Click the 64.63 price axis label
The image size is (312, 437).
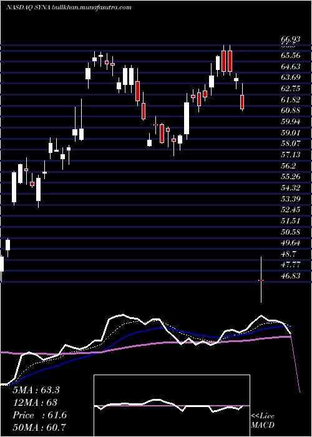[x=291, y=67]
